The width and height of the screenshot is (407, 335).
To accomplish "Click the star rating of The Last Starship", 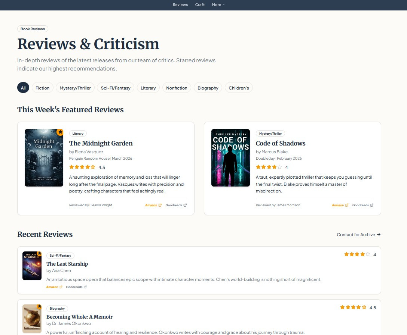I will point(357,254).
